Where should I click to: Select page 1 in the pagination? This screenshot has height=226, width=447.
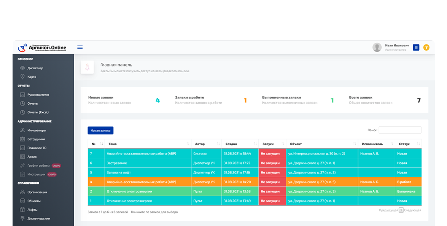click(x=401, y=210)
